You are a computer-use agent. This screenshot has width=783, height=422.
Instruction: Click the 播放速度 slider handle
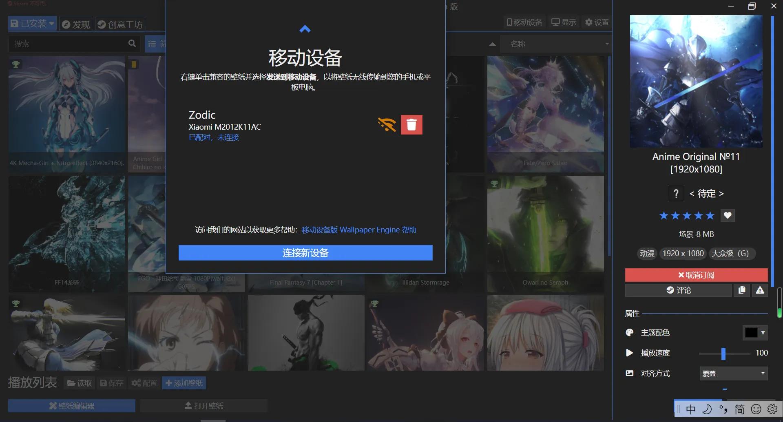[x=723, y=354]
